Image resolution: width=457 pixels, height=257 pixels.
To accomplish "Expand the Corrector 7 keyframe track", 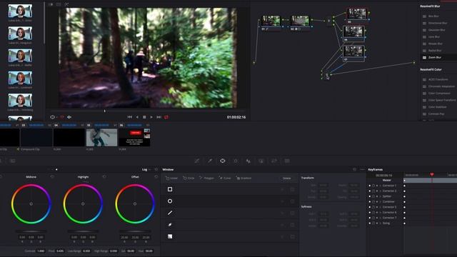I will [380, 218].
